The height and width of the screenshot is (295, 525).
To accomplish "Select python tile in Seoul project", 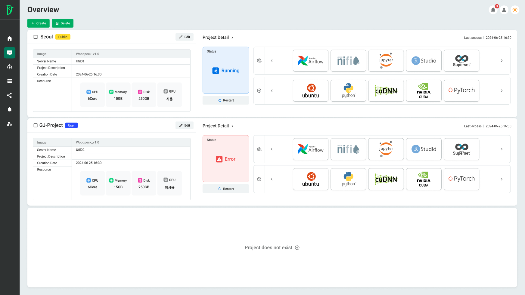I will tap(348, 91).
